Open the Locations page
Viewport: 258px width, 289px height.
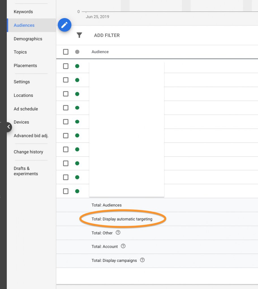[x=23, y=95]
